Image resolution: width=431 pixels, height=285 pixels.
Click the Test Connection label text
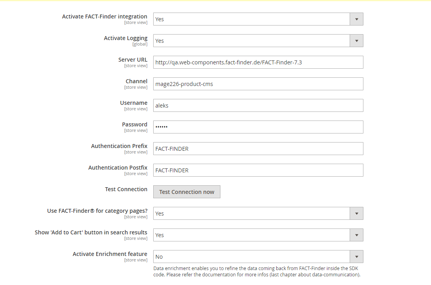[126, 189]
